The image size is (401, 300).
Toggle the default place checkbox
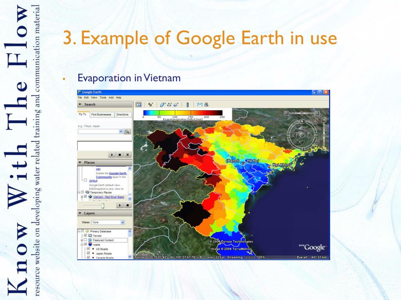click(85, 180)
